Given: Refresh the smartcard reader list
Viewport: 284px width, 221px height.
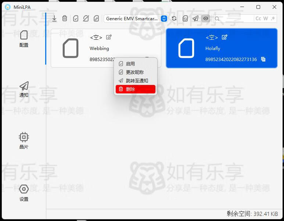Looking at the screenshot, I should coord(175,18).
